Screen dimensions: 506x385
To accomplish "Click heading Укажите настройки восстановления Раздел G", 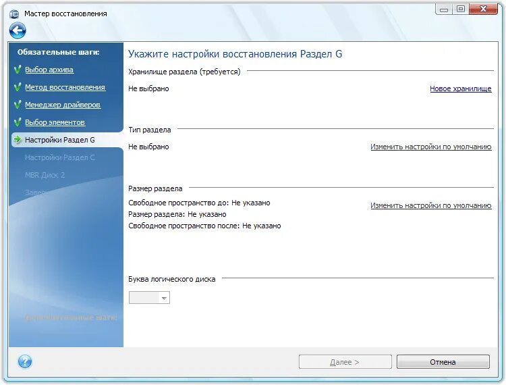I will tap(235, 54).
